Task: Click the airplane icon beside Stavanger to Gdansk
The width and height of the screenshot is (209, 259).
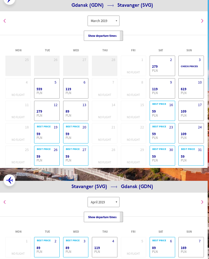Action: [x=9, y=180]
